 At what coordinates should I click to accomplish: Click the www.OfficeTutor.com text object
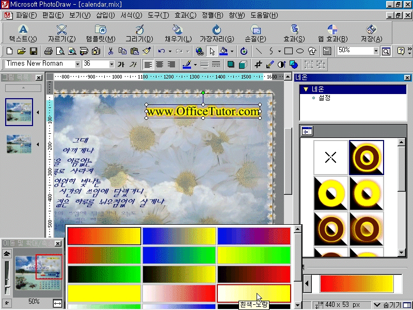point(203,112)
